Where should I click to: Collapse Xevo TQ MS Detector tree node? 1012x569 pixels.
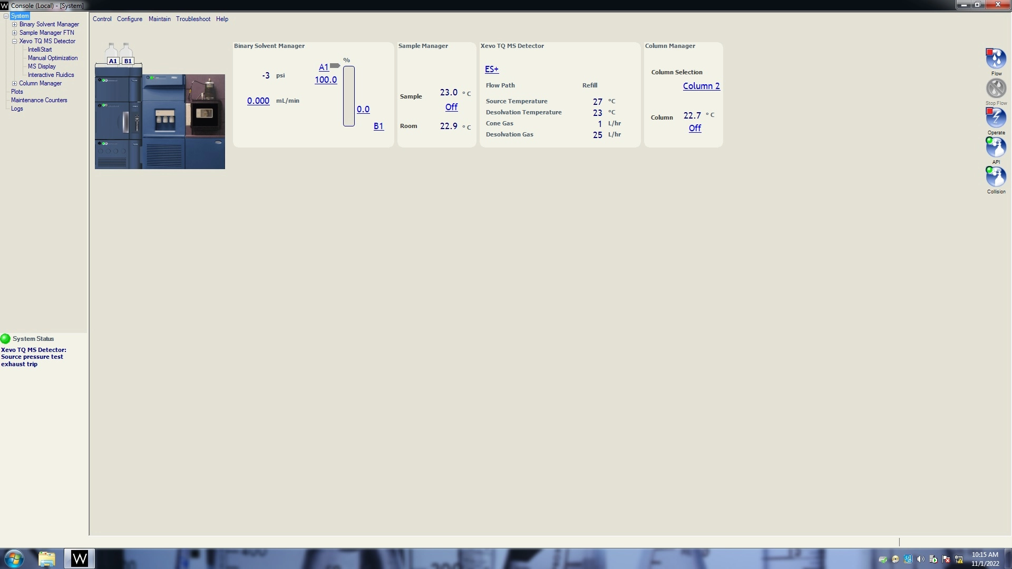15,41
